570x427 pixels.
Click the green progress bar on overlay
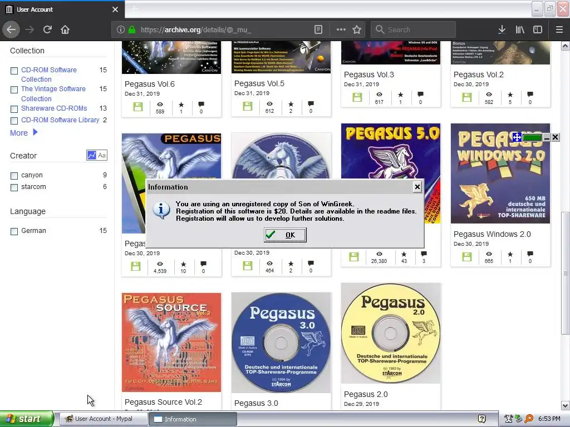click(532, 137)
